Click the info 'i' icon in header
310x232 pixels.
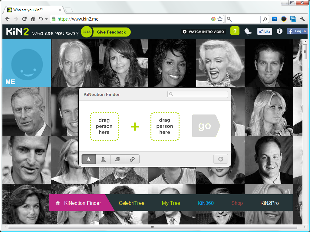click(x=279, y=31)
